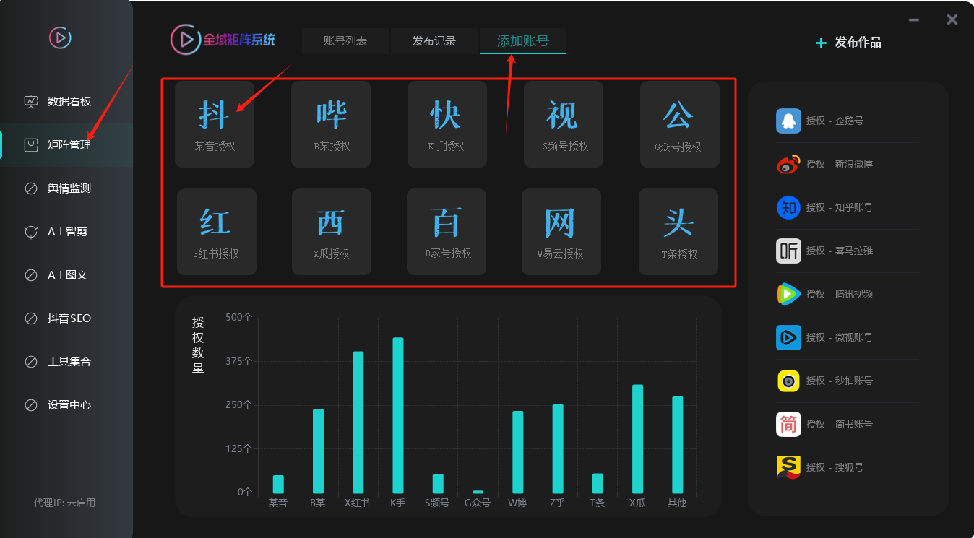Choose the 网 W易云授权 card
974x538 pixels.
(561, 232)
